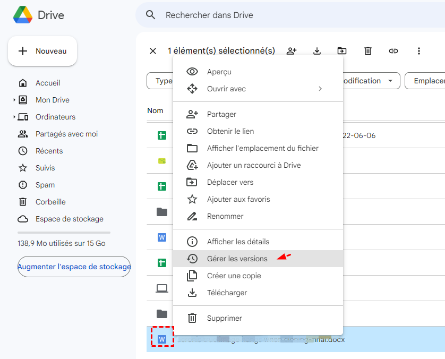The image size is (445, 359).
Task: Open the three-dot more actions menu
Action: (x=419, y=51)
